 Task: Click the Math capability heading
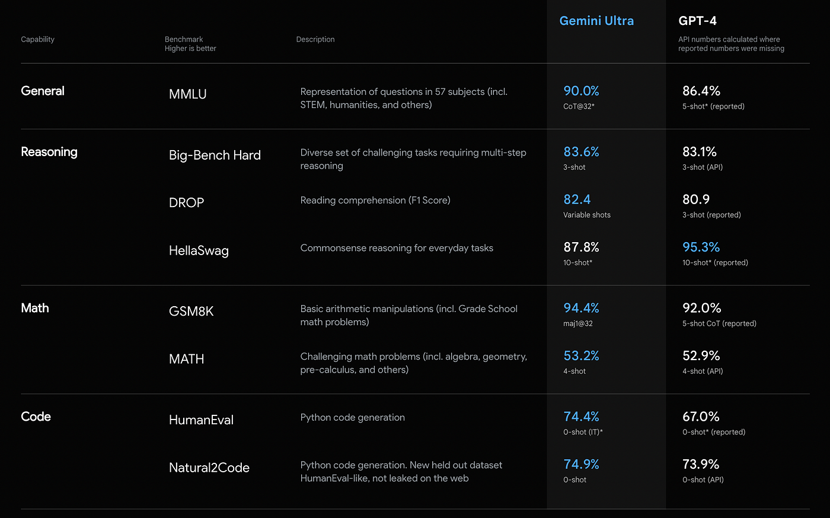(x=35, y=308)
